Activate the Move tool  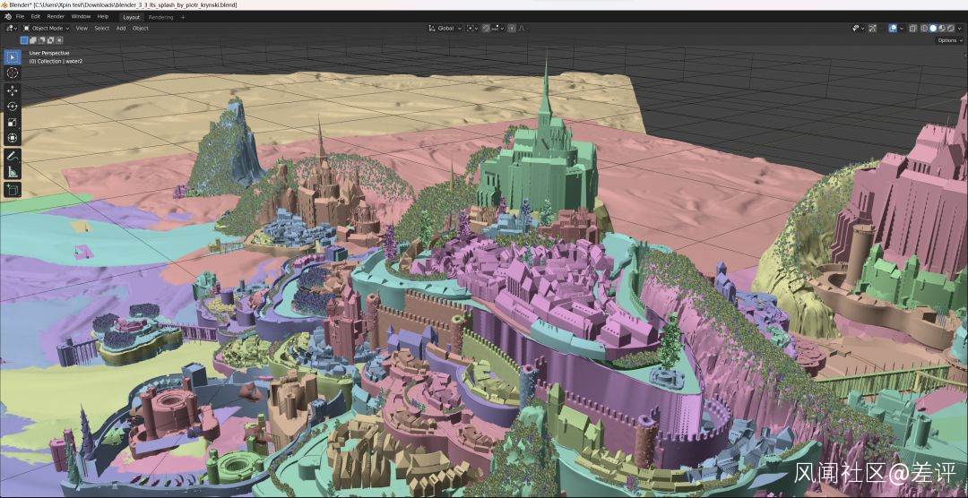[x=13, y=90]
